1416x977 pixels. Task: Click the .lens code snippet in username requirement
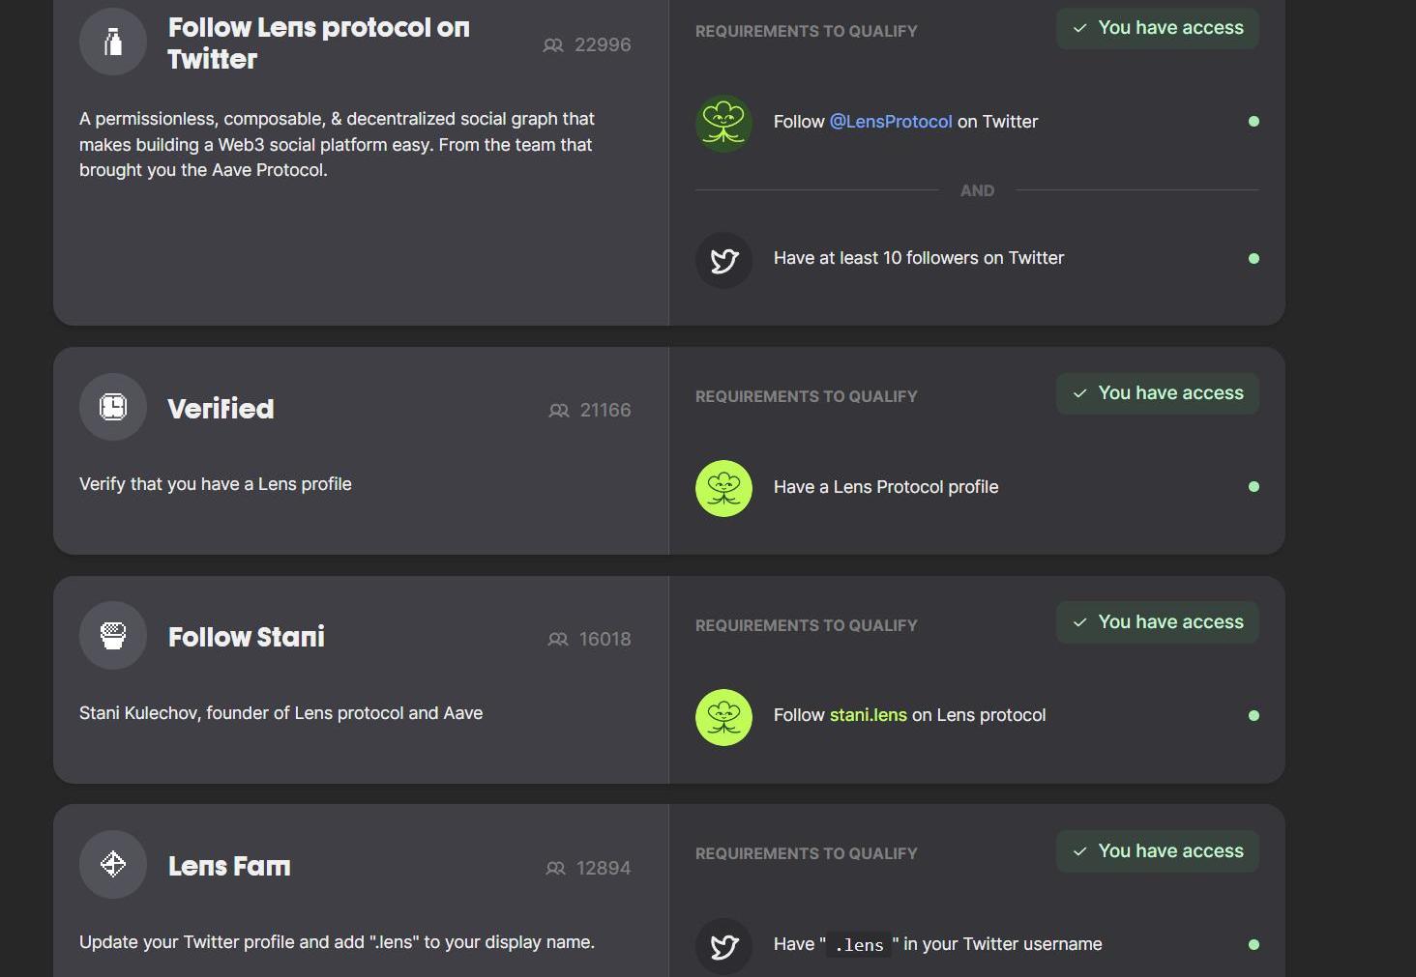click(859, 945)
